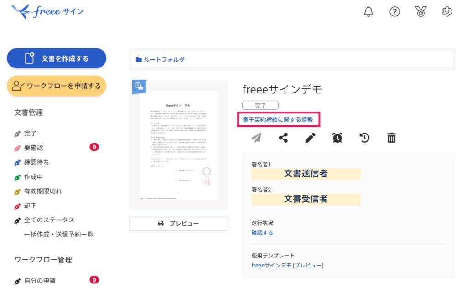Select 却下 in the sidebar
Screen dimensions: 467x288
coord(30,206)
